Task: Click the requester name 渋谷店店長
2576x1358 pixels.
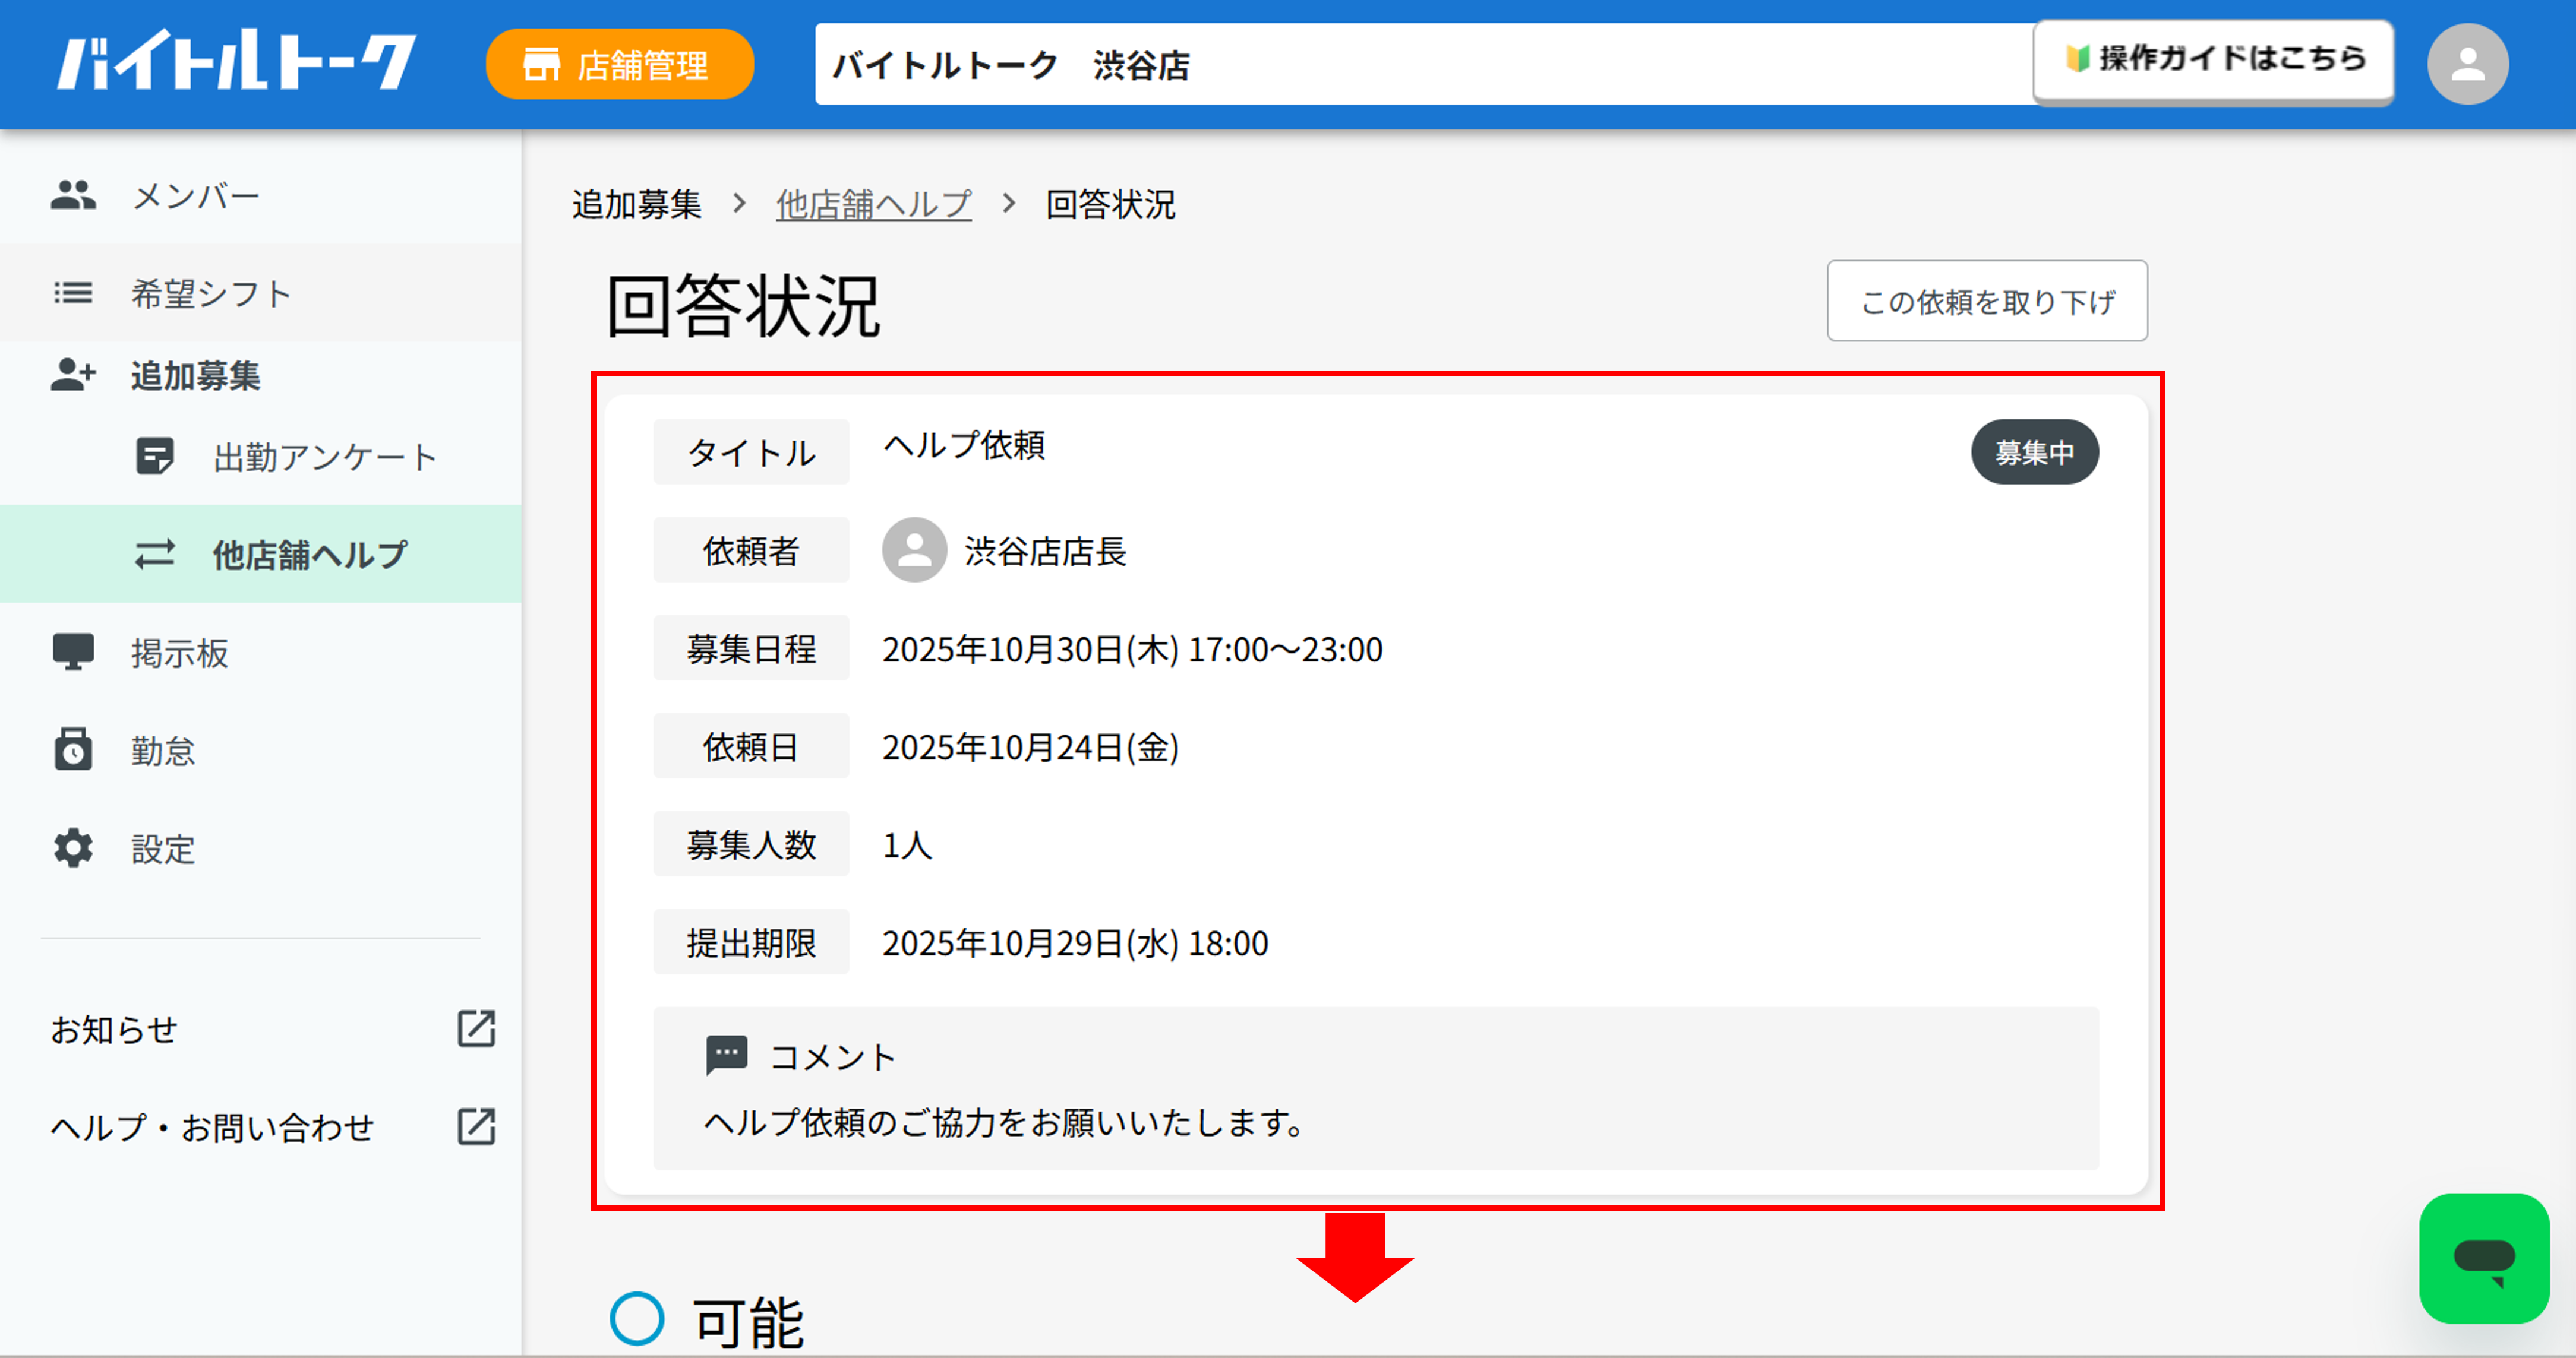Action: [1045, 552]
